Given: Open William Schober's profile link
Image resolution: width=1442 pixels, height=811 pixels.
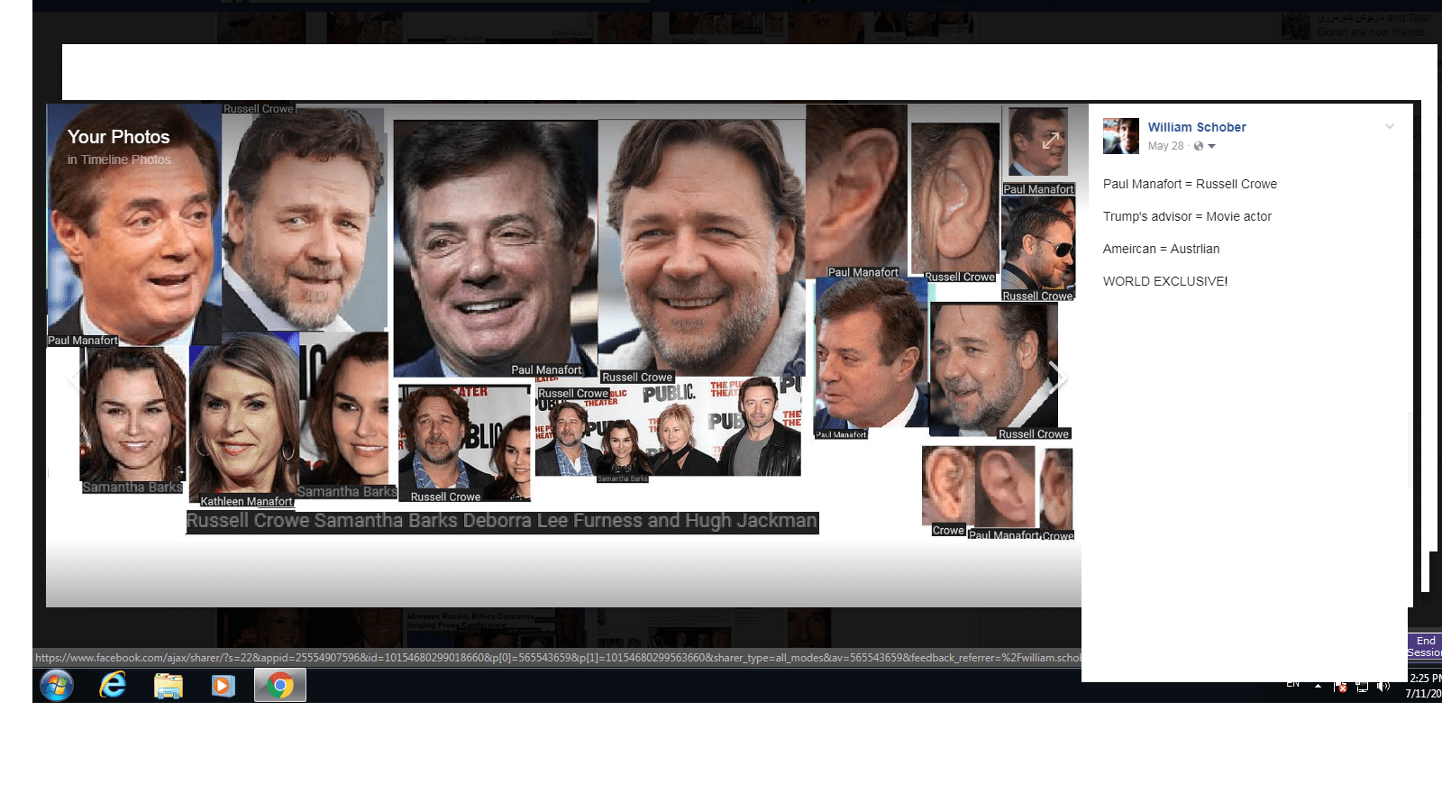Looking at the screenshot, I should tap(1196, 127).
